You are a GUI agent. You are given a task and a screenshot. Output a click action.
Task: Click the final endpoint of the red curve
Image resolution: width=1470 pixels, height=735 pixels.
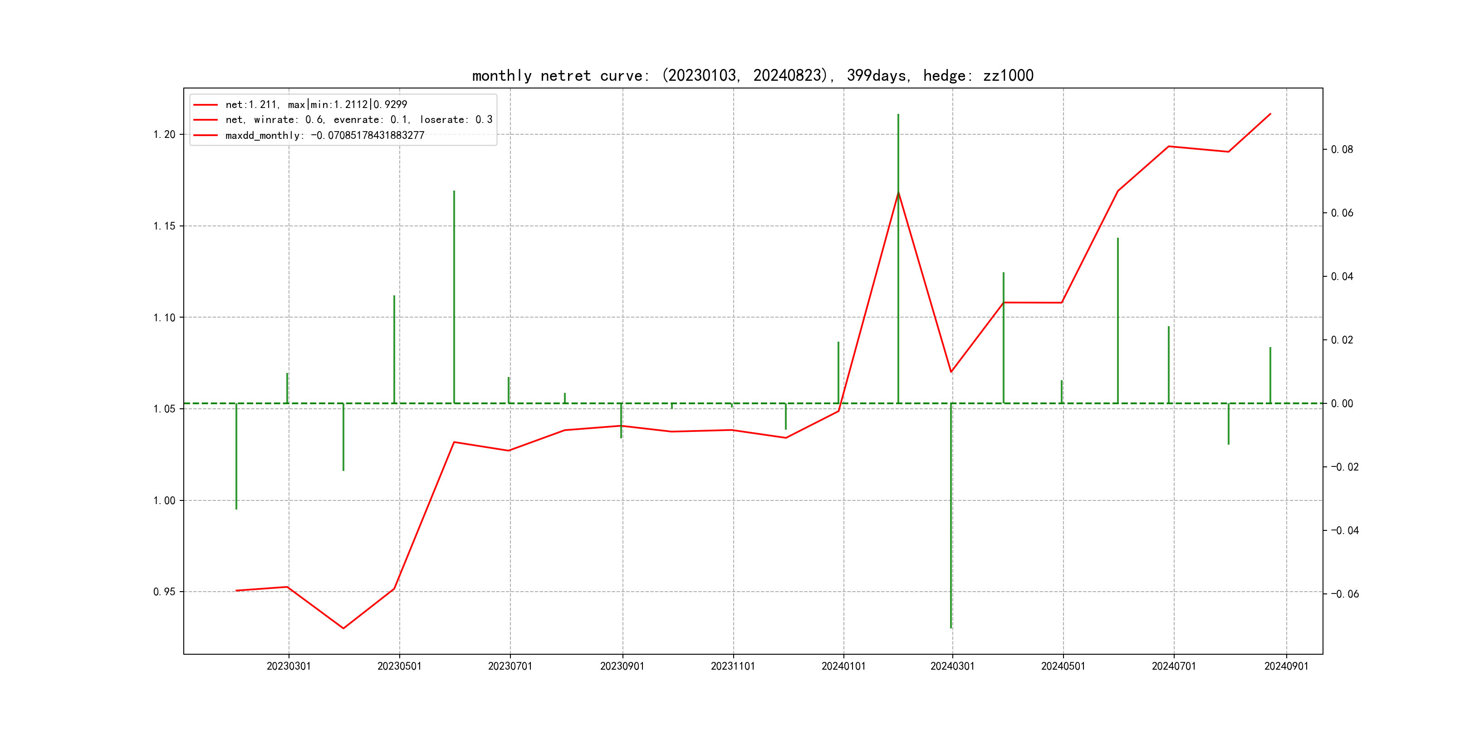[x=1270, y=113]
